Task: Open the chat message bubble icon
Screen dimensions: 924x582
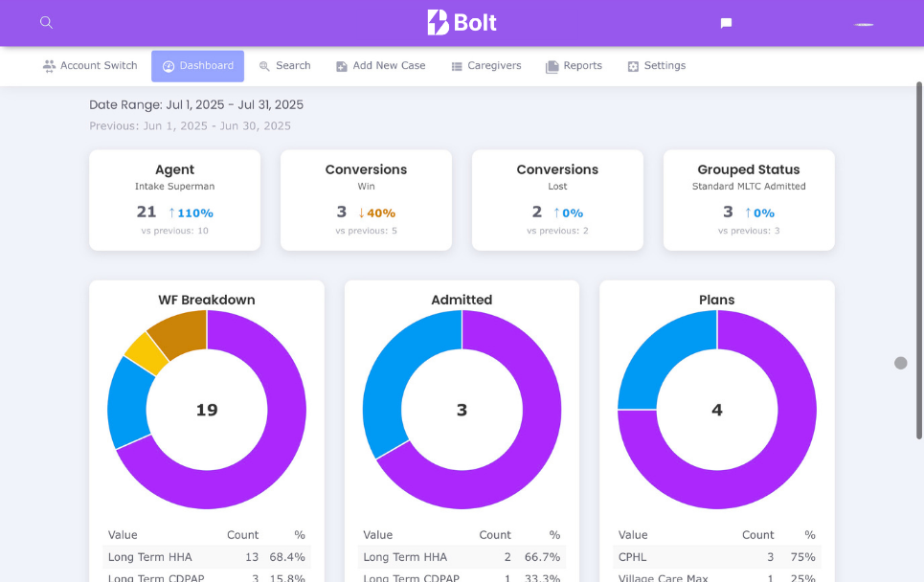Action: pos(725,20)
